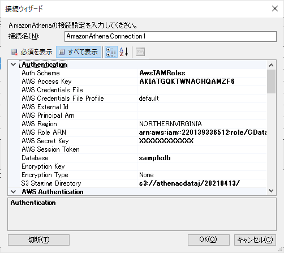Select the S3 Staging Directory label
The height and width of the screenshot is (253, 284).
51,183
